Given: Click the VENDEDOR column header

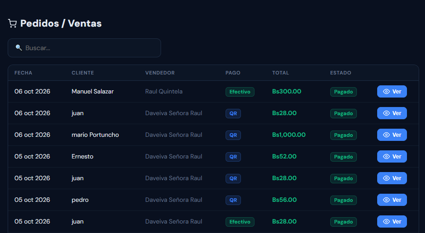Looking at the screenshot, I should point(160,73).
